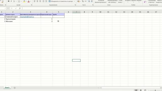This screenshot has height=91, width=162.
Task: Apply red font color
Action: (x=29, y=1)
